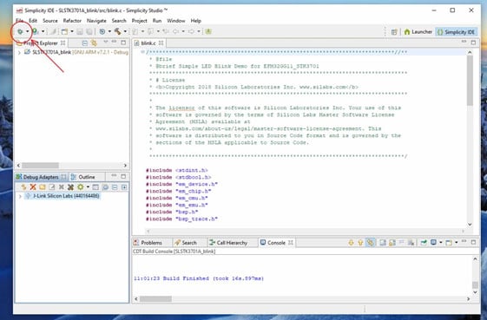Click the Debug bug icon in toolbar

(20, 32)
